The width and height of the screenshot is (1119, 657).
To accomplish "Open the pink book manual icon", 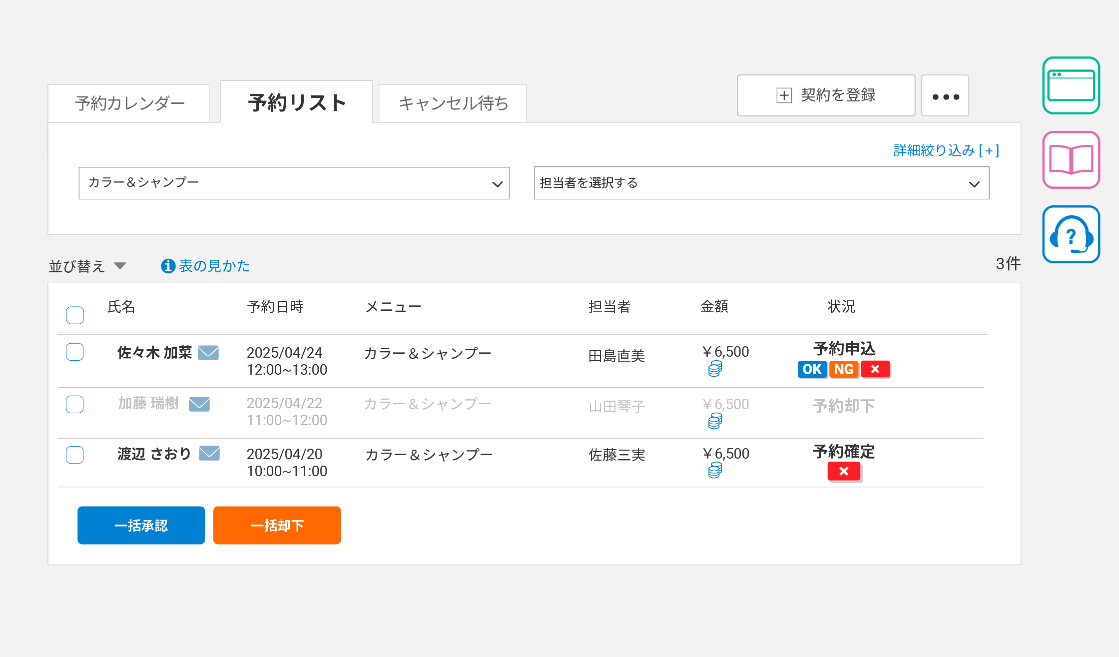I will coord(1071,160).
